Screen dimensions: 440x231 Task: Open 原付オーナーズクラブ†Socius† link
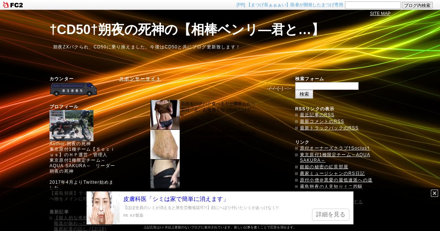[x=335, y=148]
